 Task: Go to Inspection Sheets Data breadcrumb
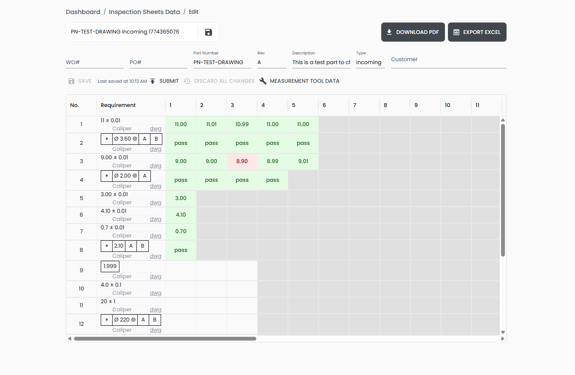[144, 12]
